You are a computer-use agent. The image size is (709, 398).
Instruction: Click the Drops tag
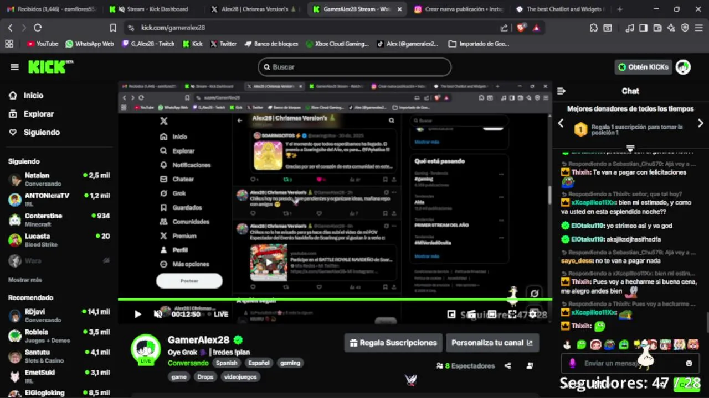205,377
